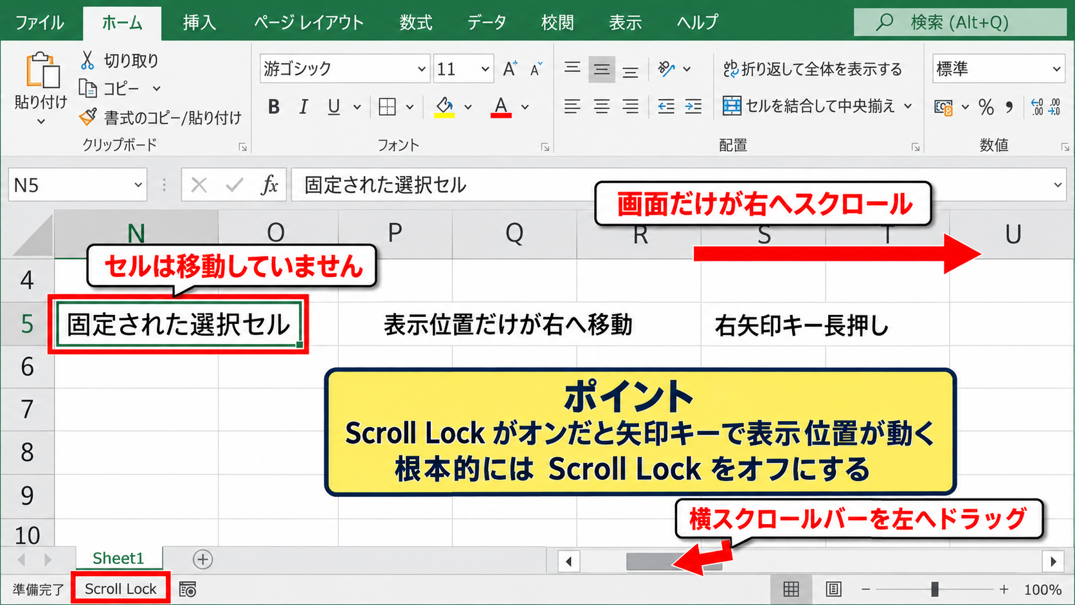Switch to the 挿入 (Insert) tab
This screenshot has height=605, width=1075.
(x=199, y=23)
